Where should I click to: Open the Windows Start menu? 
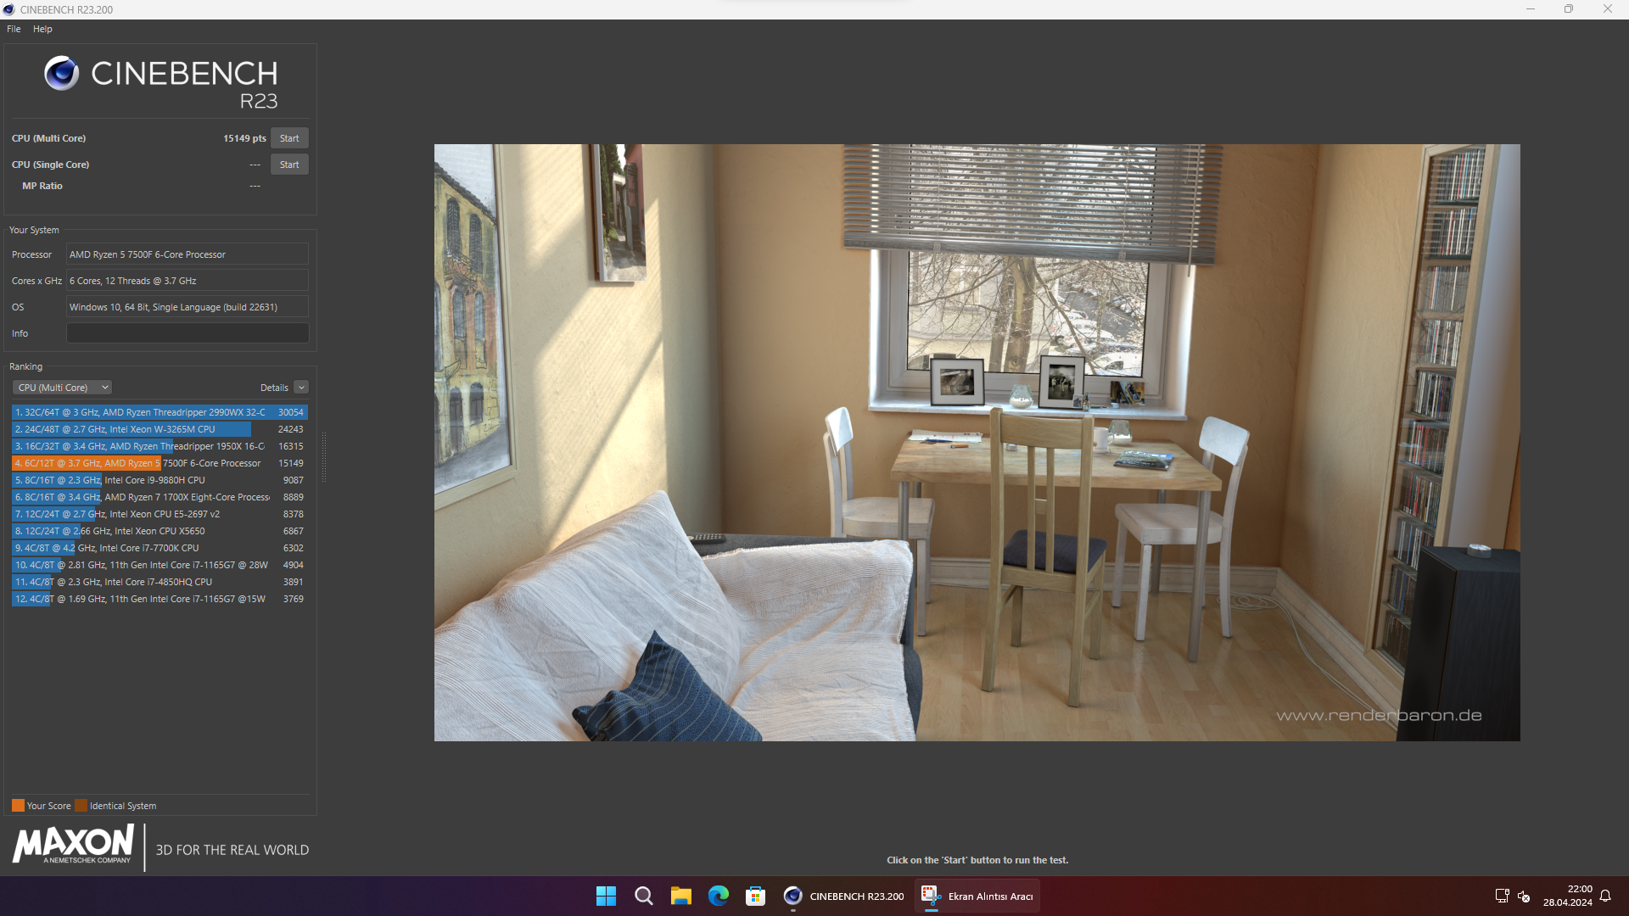pos(606,896)
